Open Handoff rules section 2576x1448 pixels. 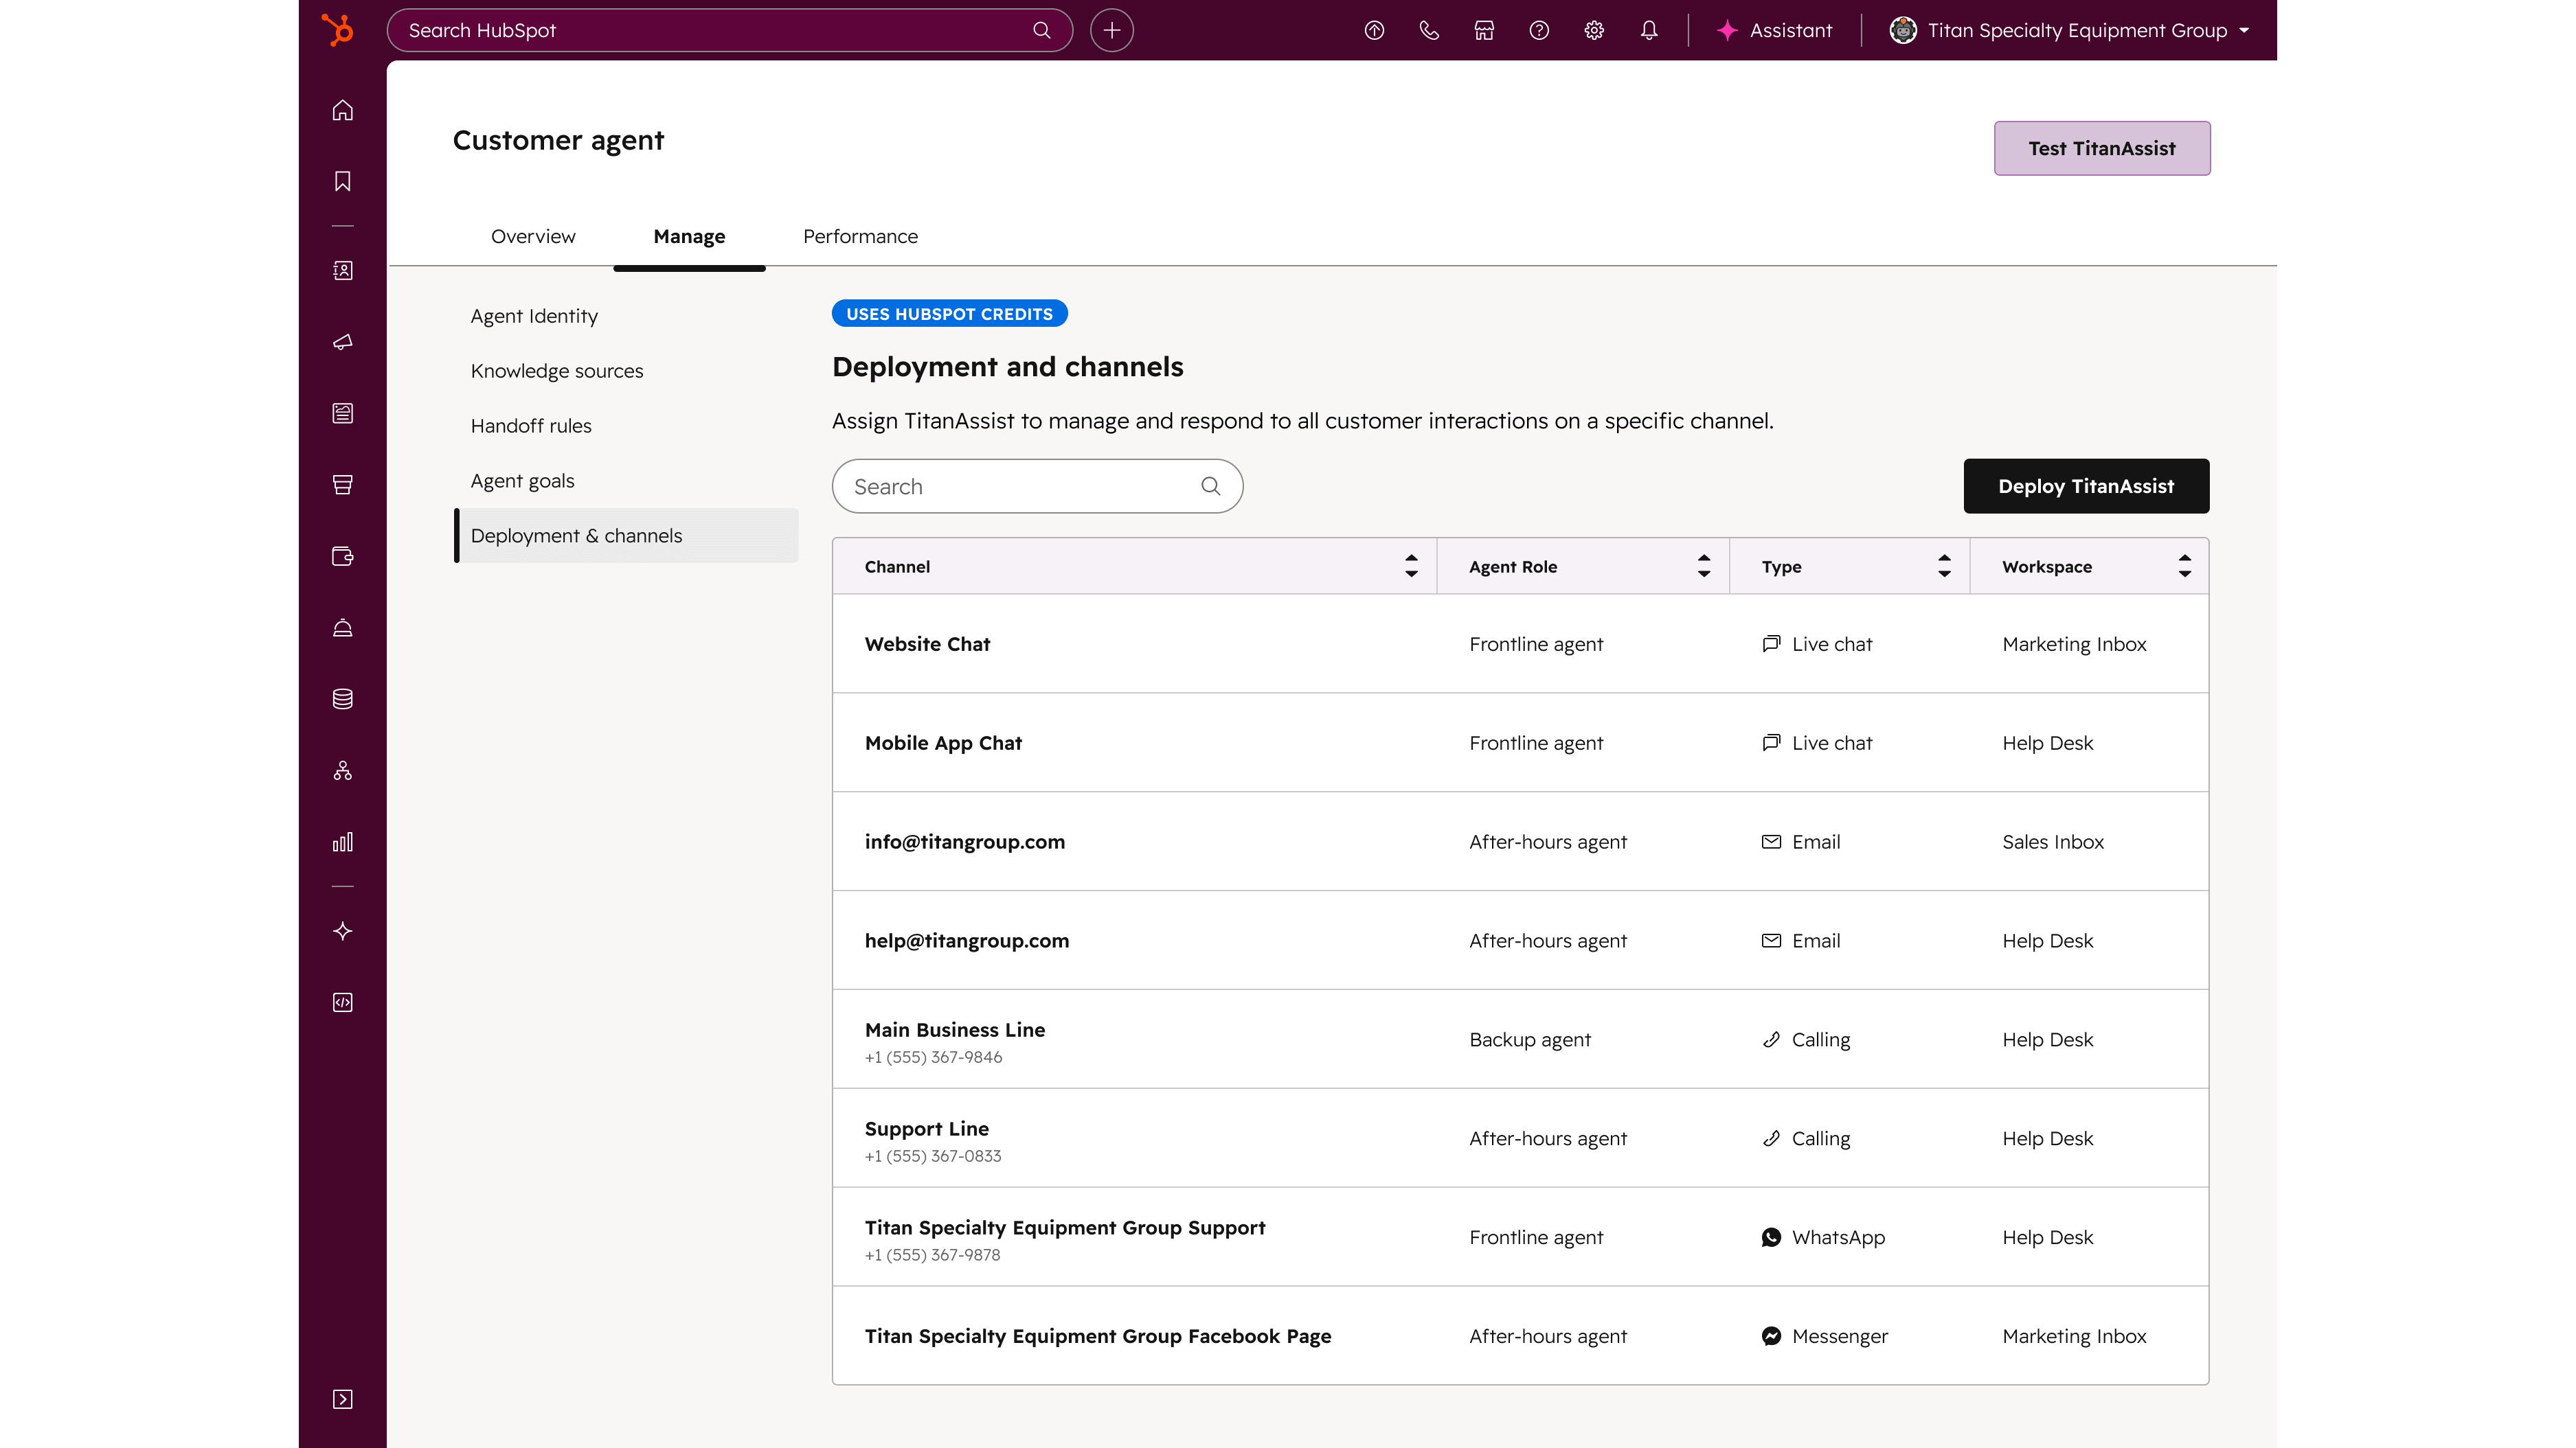click(531, 426)
